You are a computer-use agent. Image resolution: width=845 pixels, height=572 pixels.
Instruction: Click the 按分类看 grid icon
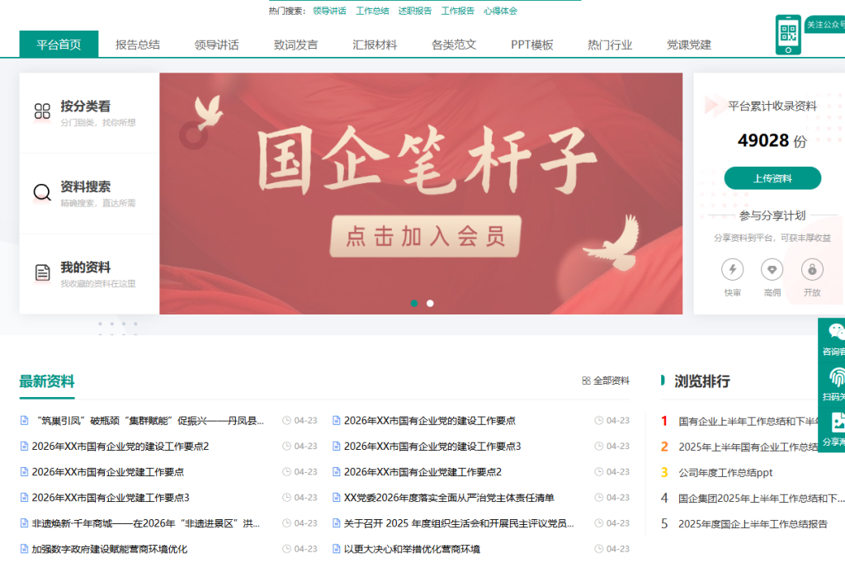42,112
